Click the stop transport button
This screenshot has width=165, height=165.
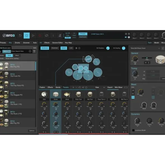[27, 35]
